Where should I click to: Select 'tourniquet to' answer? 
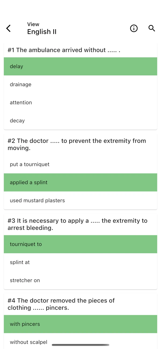(80, 244)
